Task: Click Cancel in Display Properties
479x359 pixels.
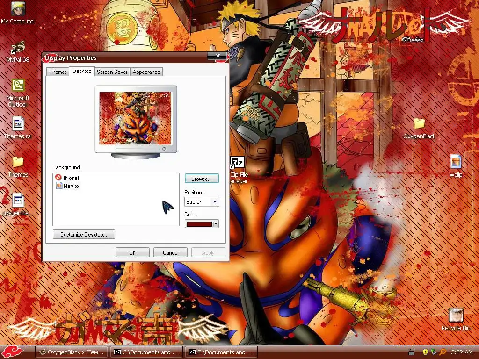Action: pyautogui.click(x=170, y=252)
